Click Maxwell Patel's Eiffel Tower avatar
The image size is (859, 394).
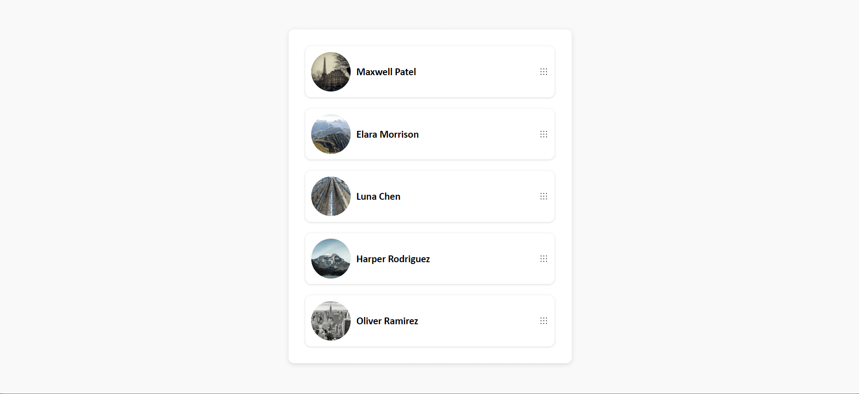(331, 72)
